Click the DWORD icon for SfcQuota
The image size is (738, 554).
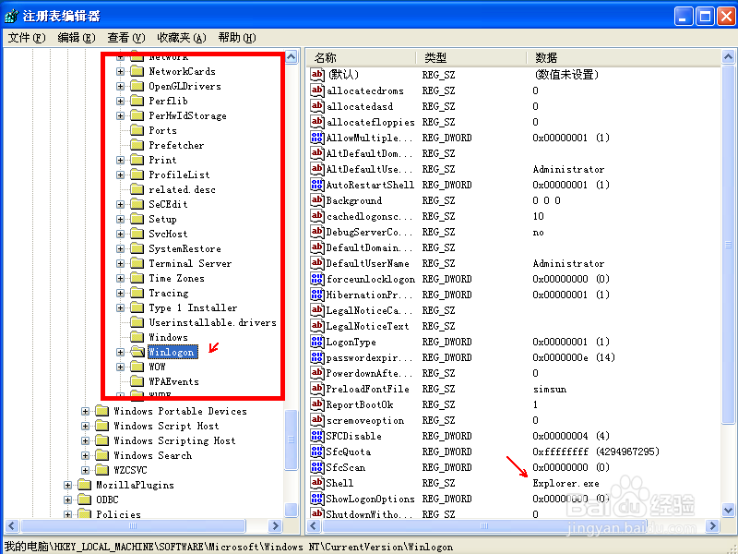(317, 452)
